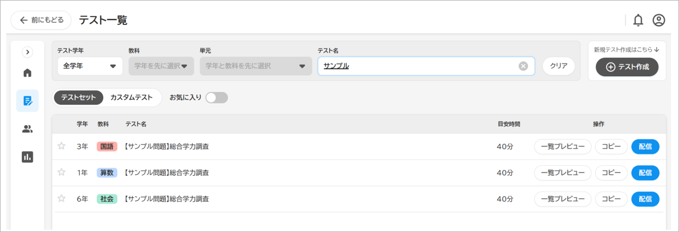Open the user account profile icon
Image resolution: width=679 pixels, height=232 pixels.
point(658,20)
